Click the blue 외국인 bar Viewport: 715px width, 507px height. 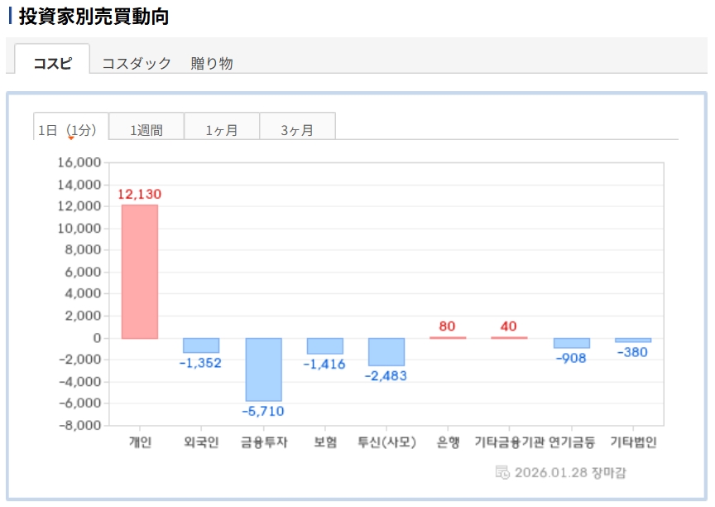click(x=201, y=345)
